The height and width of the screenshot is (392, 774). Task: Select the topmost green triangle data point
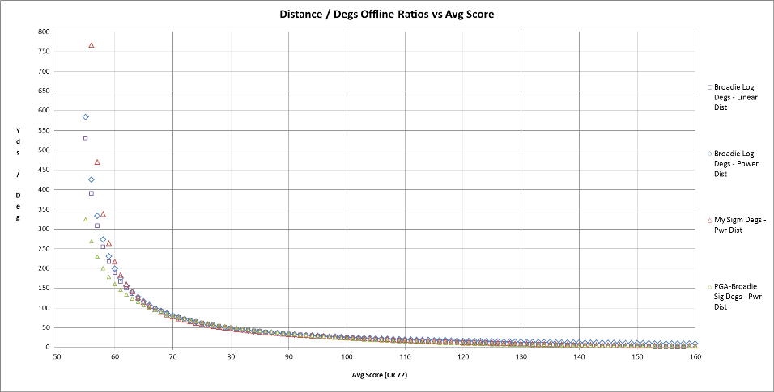point(86,219)
